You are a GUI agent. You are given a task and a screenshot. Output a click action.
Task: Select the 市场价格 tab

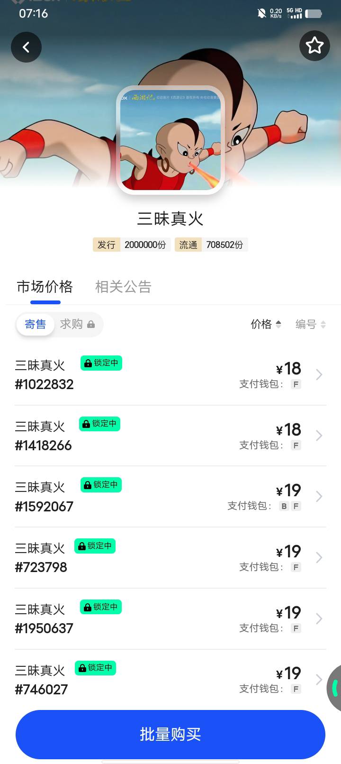click(x=45, y=287)
